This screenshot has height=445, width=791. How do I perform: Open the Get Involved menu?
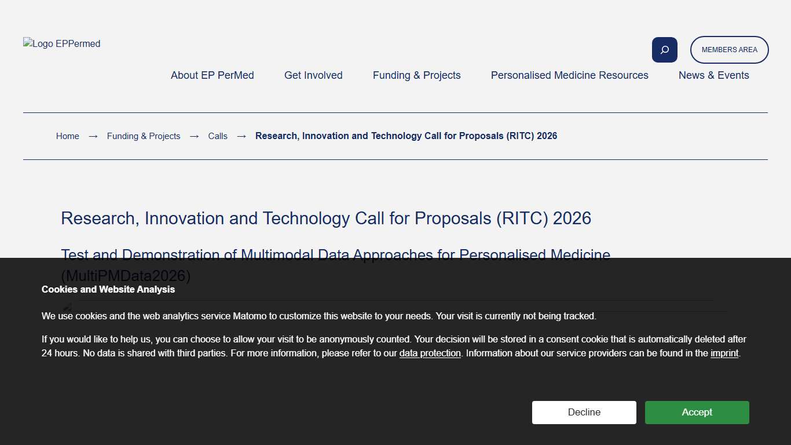313,75
